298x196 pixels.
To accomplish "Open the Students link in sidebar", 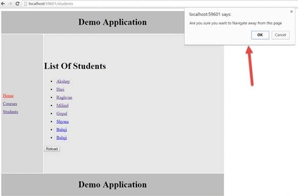I will click(x=10, y=112).
